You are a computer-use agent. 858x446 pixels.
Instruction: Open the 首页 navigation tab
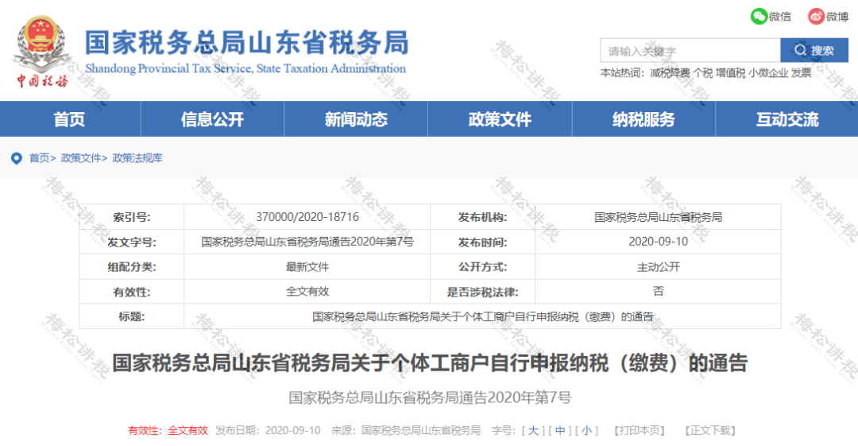pyautogui.click(x=69, y=119)
